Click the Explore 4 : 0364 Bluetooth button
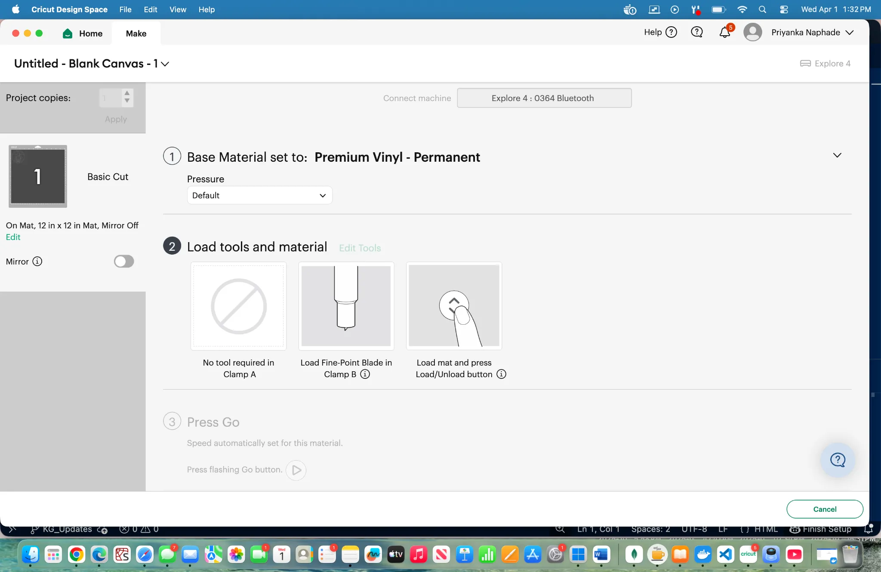Screen dimensions: 881x572 tap(544, 98)
